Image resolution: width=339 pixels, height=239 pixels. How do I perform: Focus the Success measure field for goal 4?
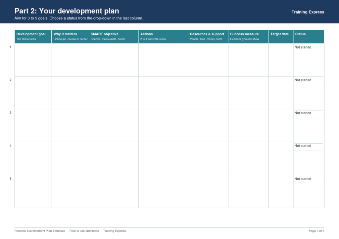click(x=248, y=158)
